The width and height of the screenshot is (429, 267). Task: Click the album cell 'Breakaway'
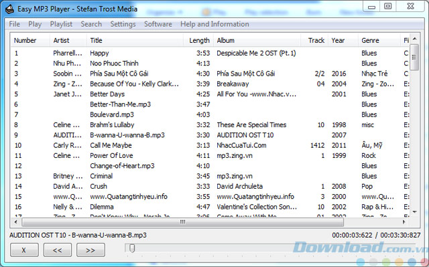tap(233, 84)
